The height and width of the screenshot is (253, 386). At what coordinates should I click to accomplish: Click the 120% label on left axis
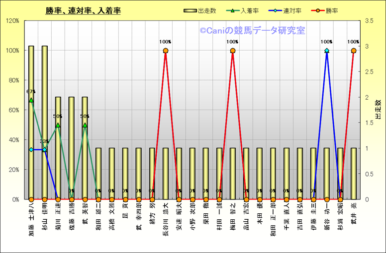click(12, 21)
